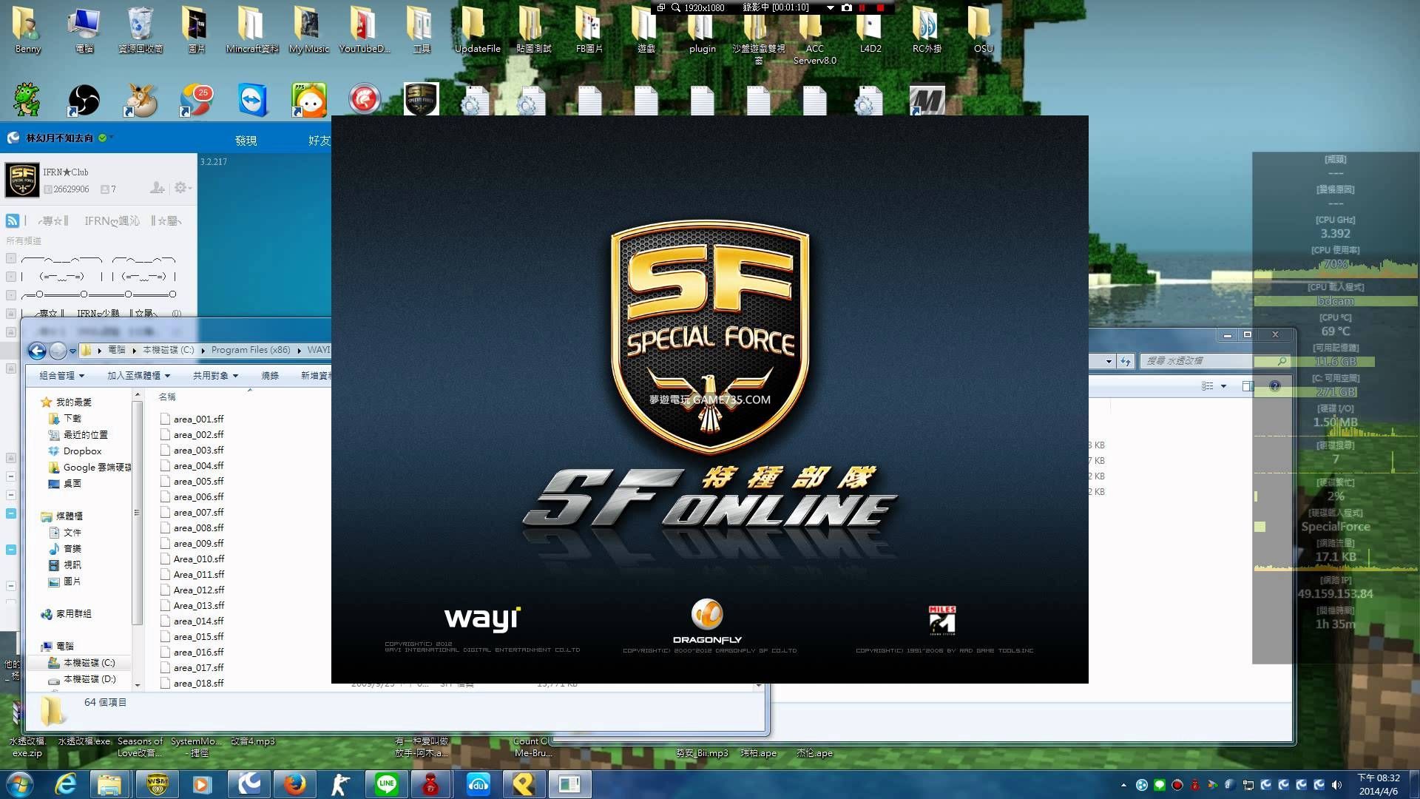Click the add friend icon beside IFRN★Club
Image resolution: width=1420 pixels, height=799 pixels.
157,188
